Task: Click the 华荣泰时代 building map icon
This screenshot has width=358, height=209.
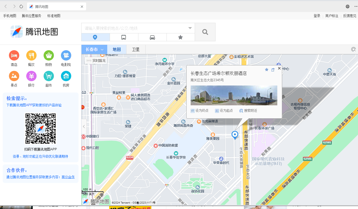Action: 221,159
